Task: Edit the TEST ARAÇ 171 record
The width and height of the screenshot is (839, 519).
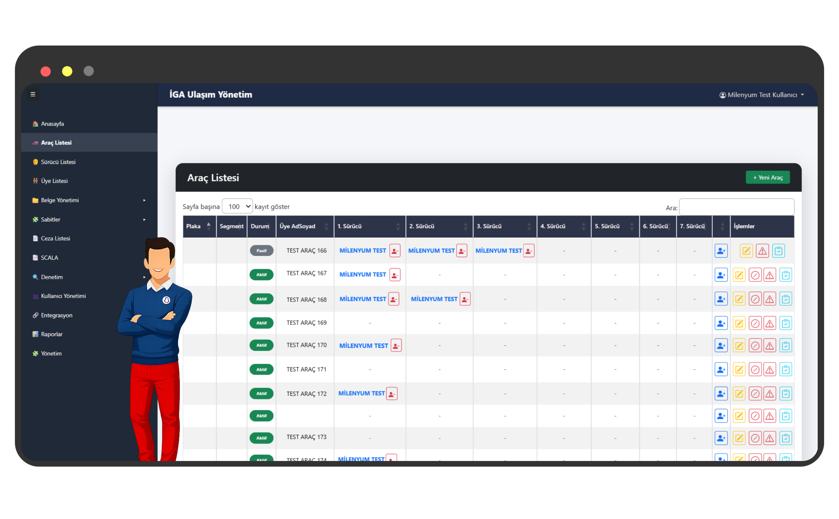Action: (x=739, y=370)
